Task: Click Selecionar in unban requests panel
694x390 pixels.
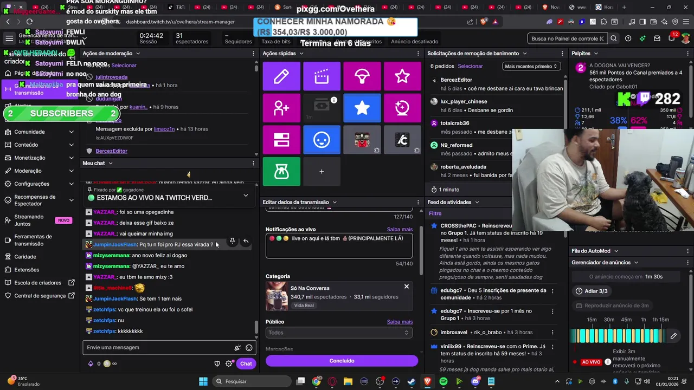Action: tap(470, 66)
